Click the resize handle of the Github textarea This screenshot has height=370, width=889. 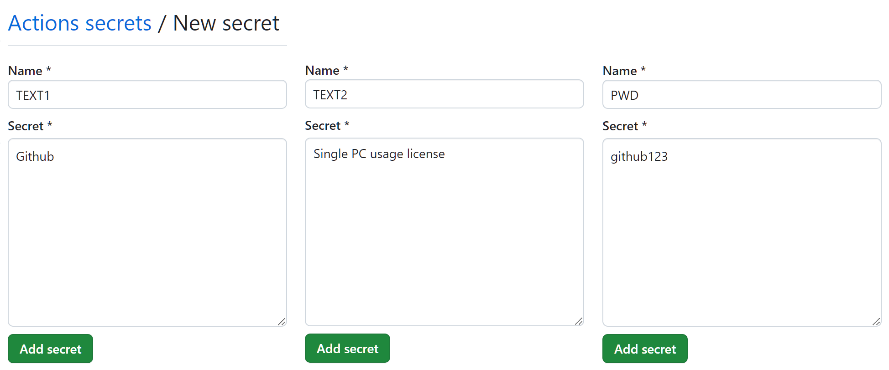pyautogui.click(x=282, y=322)
